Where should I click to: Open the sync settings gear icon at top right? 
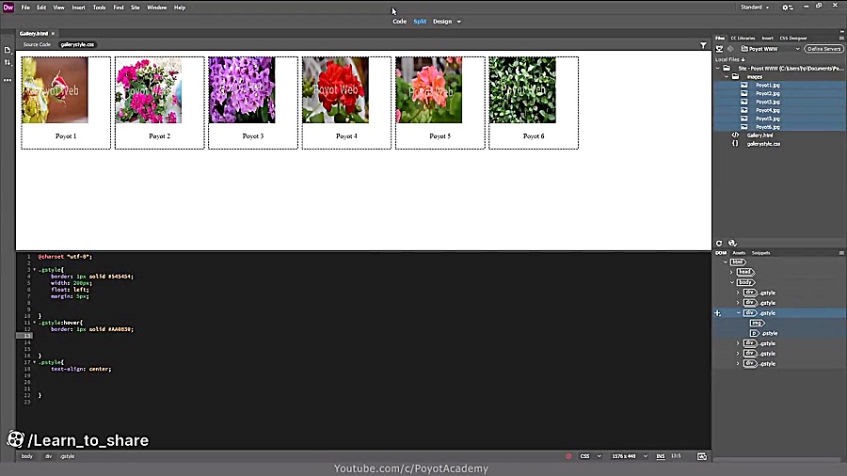(788, 8)
